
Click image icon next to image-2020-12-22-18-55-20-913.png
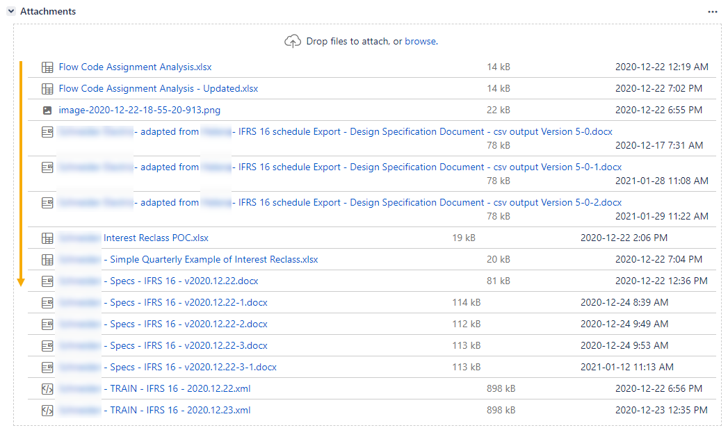(47, 110)
